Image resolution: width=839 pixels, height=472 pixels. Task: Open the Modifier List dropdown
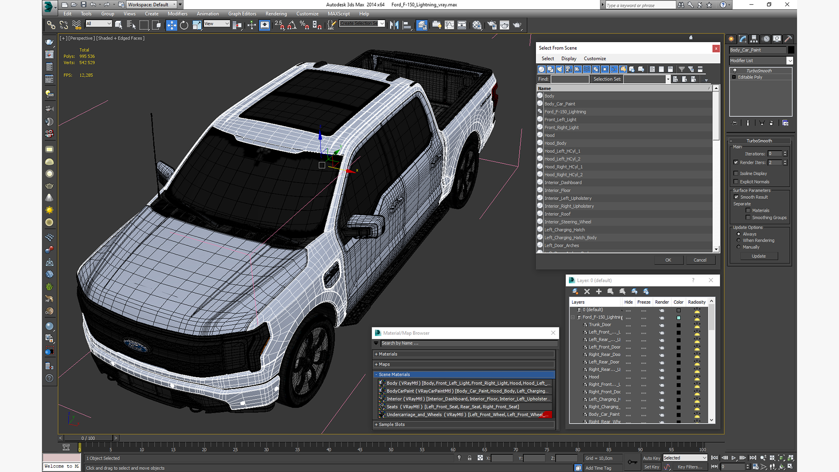click(x=761, y=60)
